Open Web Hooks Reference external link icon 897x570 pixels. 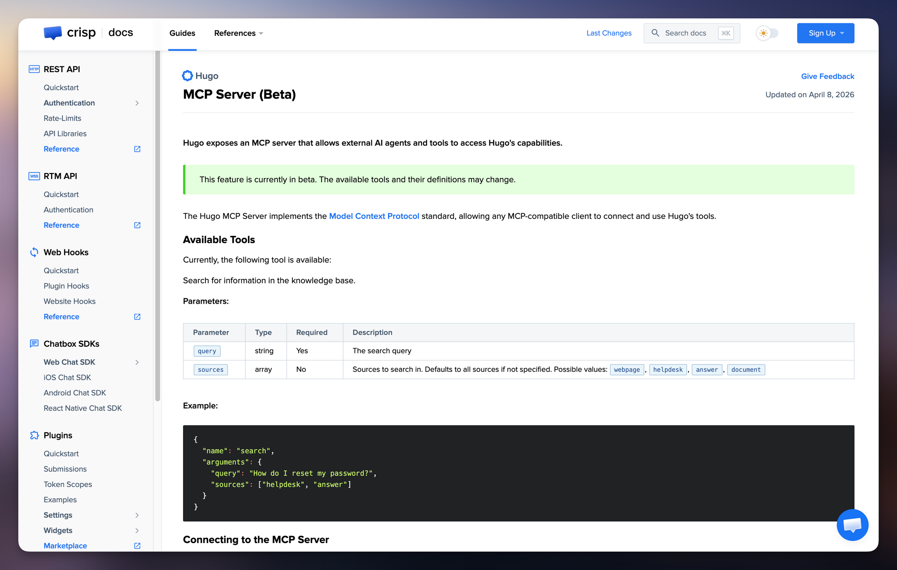coord(137,317)
